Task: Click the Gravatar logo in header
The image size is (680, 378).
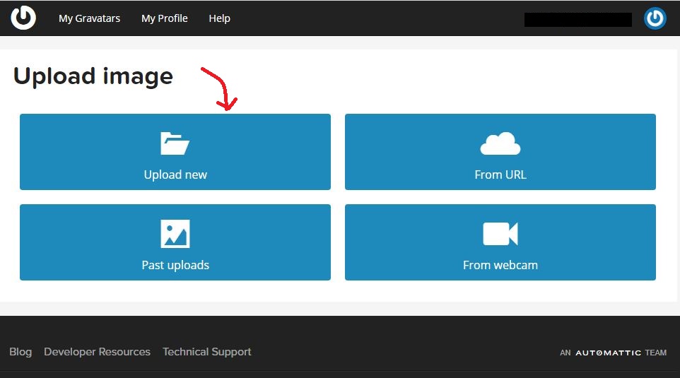Action: (23, 18)
